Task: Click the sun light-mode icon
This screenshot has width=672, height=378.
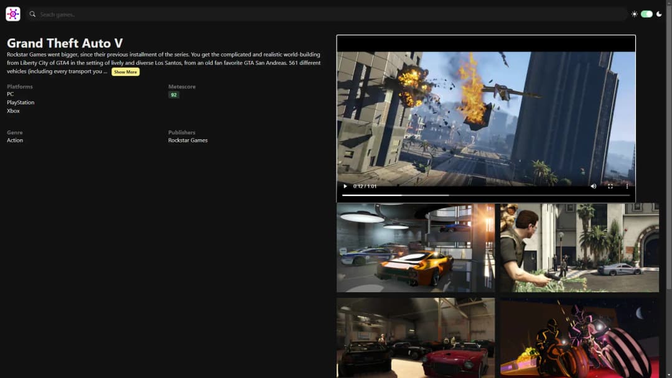Action: pyautogui.click(x=634, y=14)
